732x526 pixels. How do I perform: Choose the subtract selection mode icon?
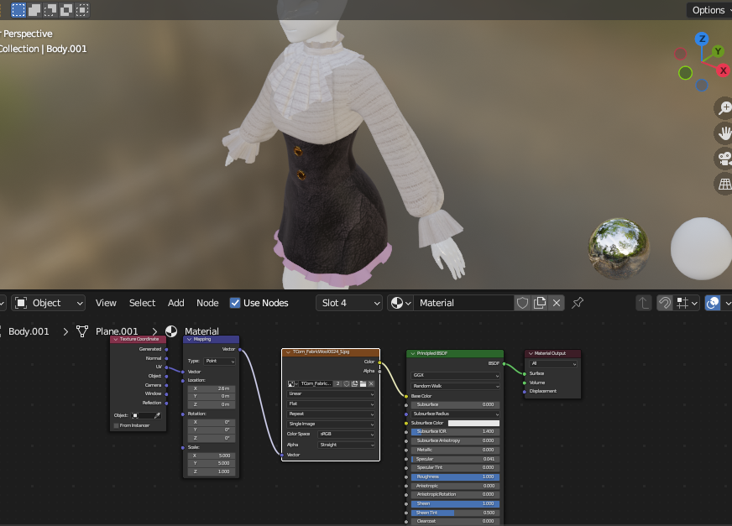click(x=50, y=10)
